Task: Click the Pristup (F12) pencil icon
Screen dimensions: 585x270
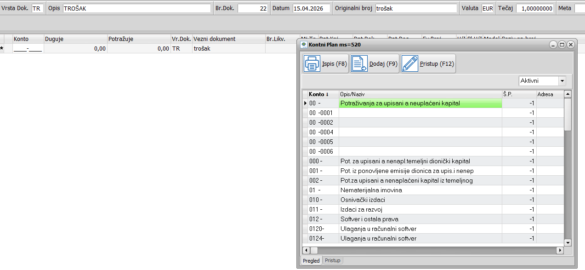Action: [410, 64]
